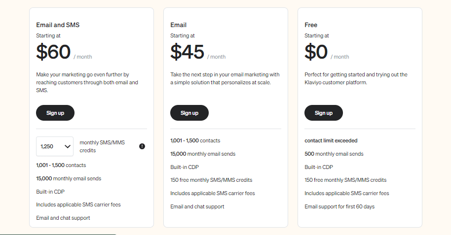Sign up for the Email and SMS plan
Viewport: 451px width, 235px height.
click(x=55, y=113)
